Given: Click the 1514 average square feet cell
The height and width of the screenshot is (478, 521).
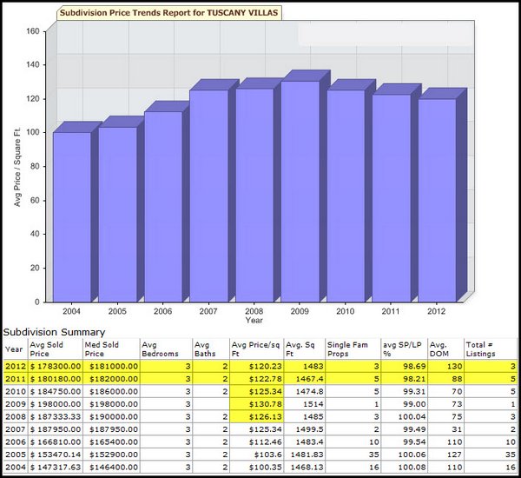Looking at the screenshot, I should 305,404.
